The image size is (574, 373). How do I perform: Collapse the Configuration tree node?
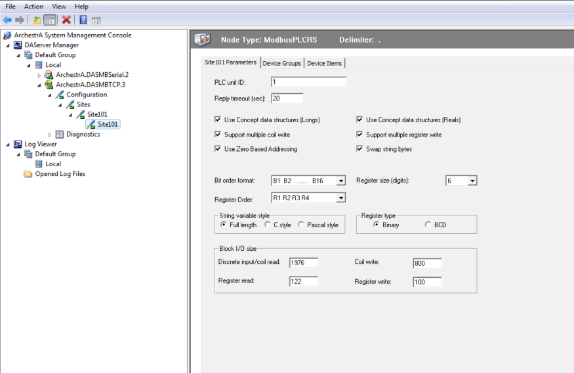pos(50,95)
